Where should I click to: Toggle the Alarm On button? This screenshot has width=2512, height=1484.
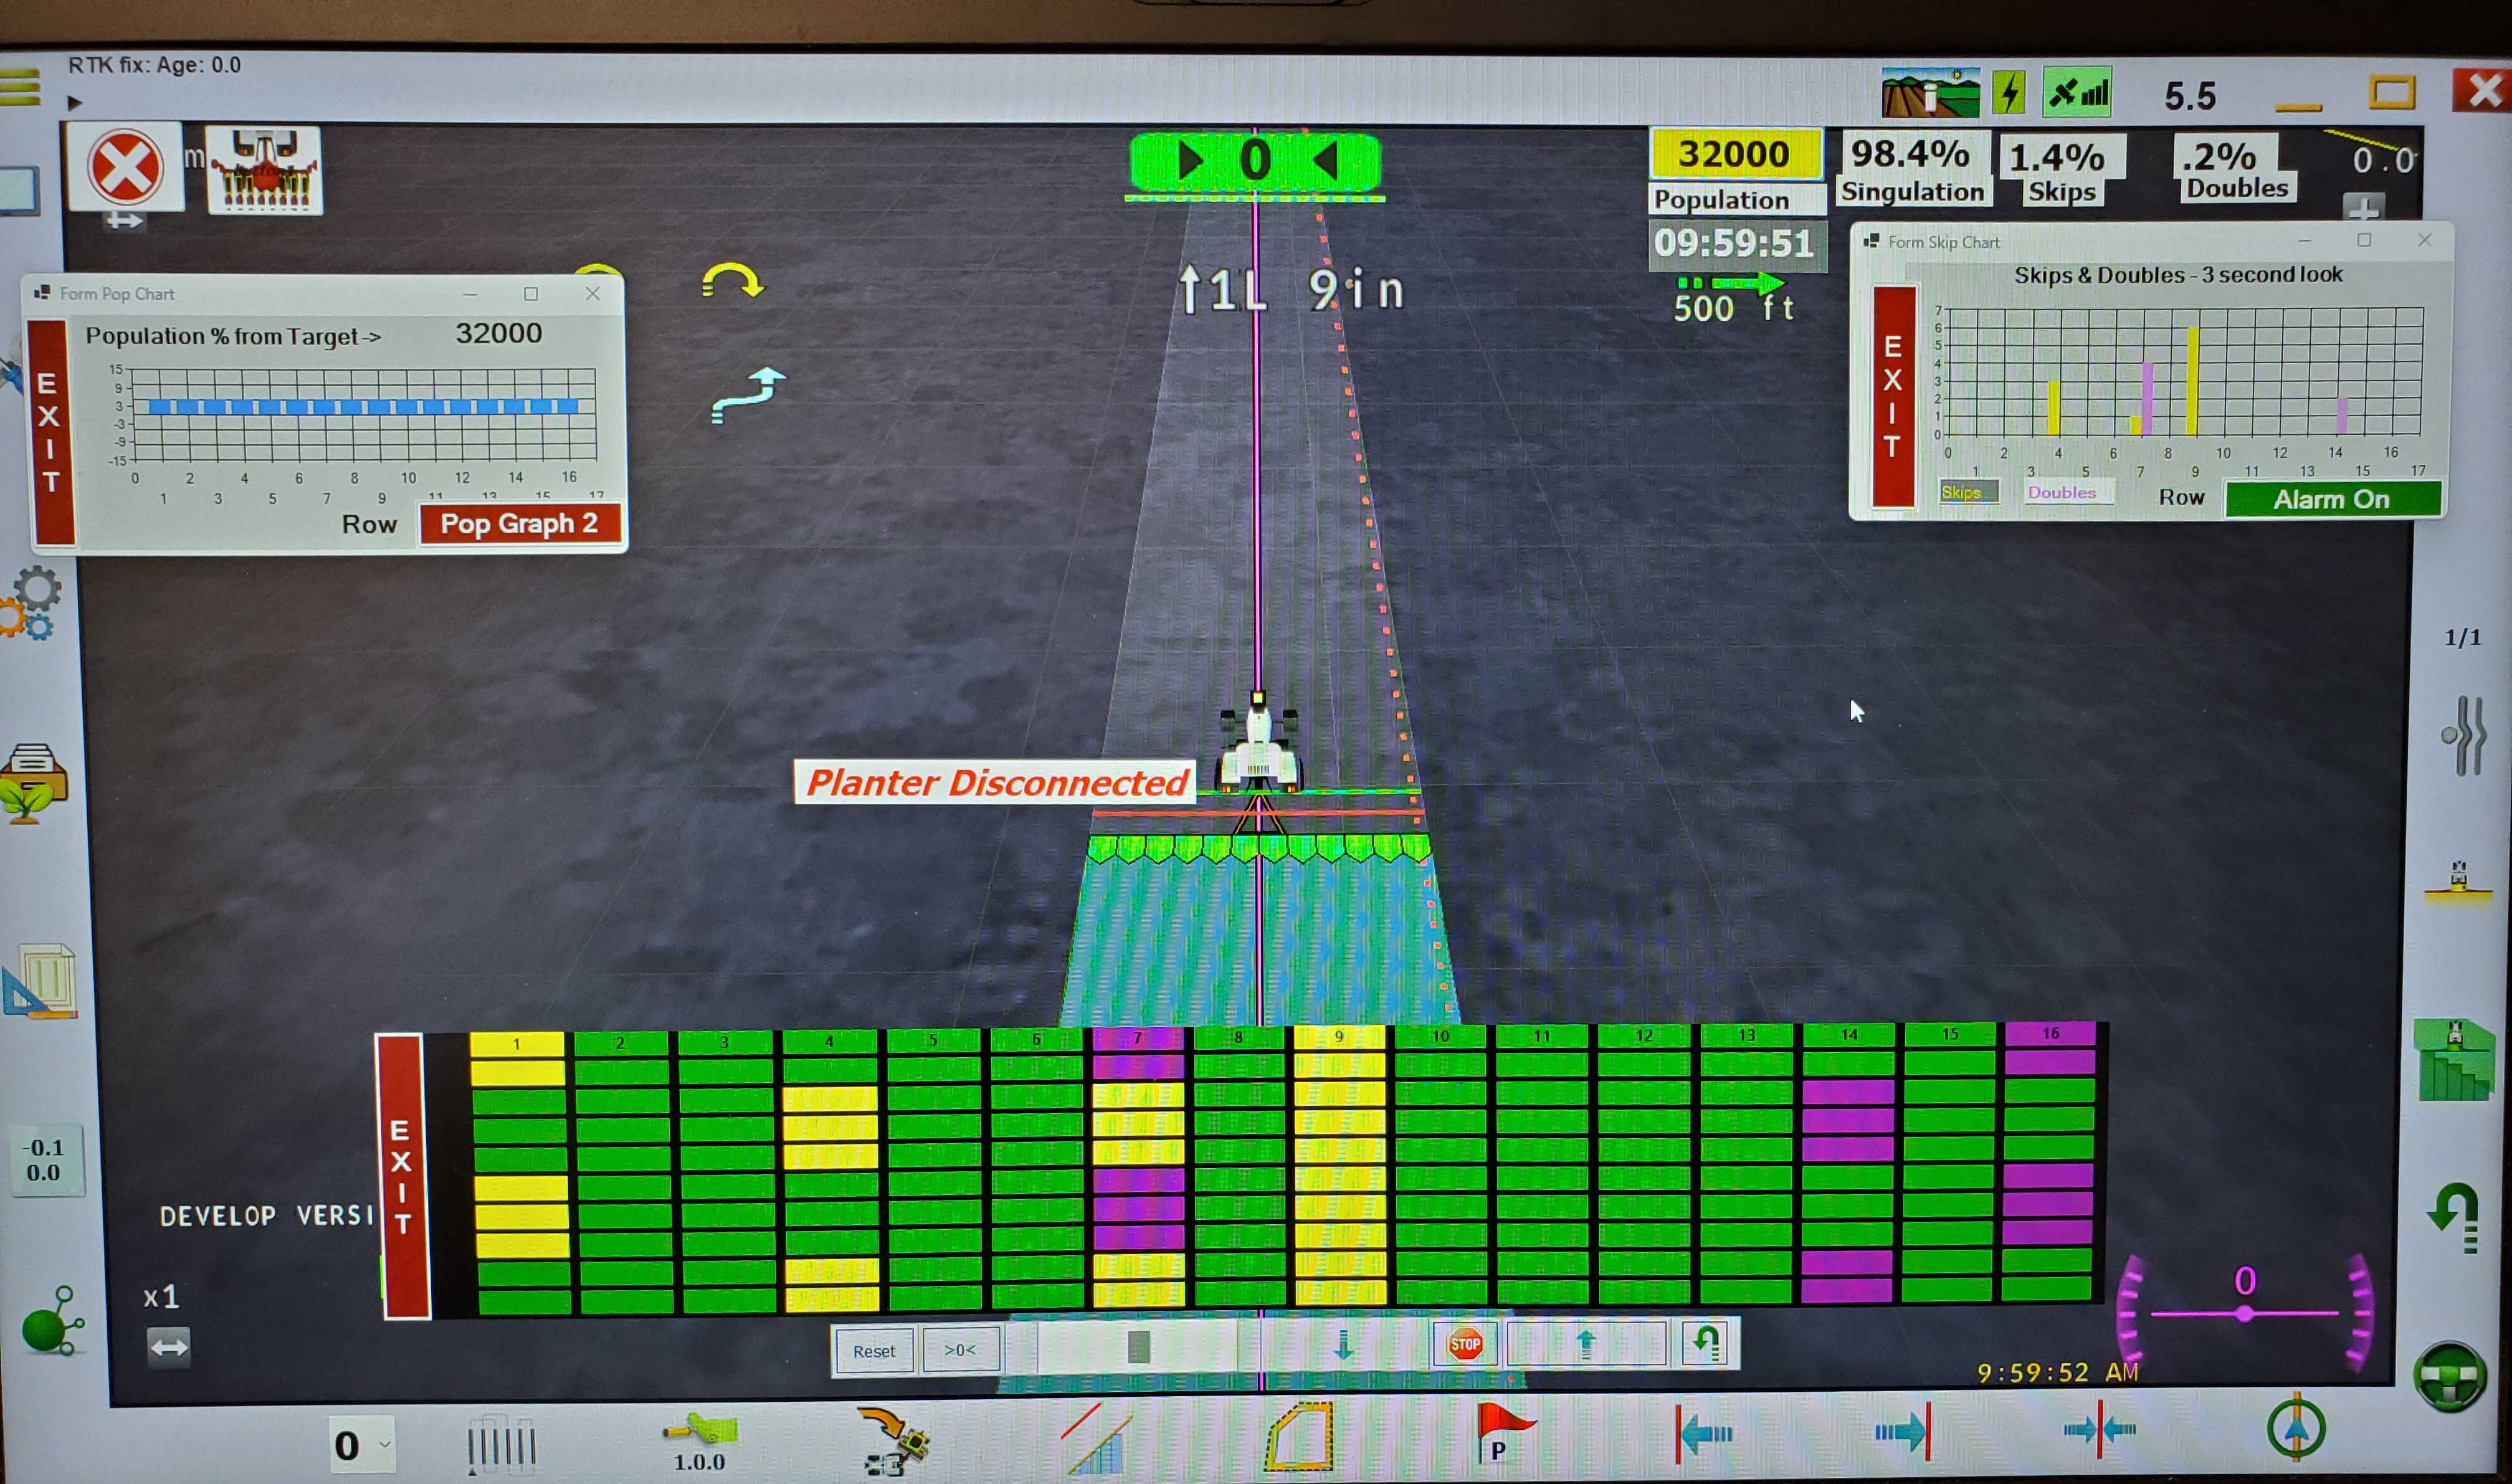click(2332, 499)
